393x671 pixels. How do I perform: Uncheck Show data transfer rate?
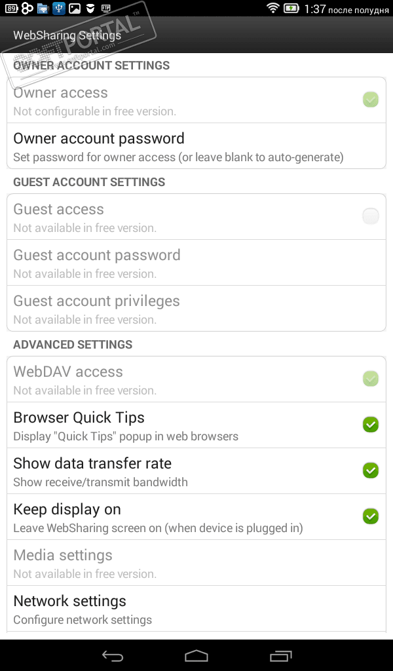371,470
